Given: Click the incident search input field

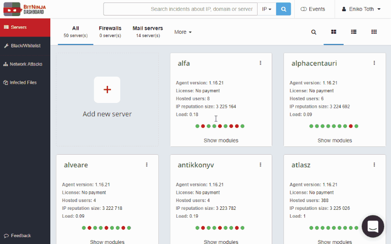Looking at the screenshot, I should click(180, 9).
